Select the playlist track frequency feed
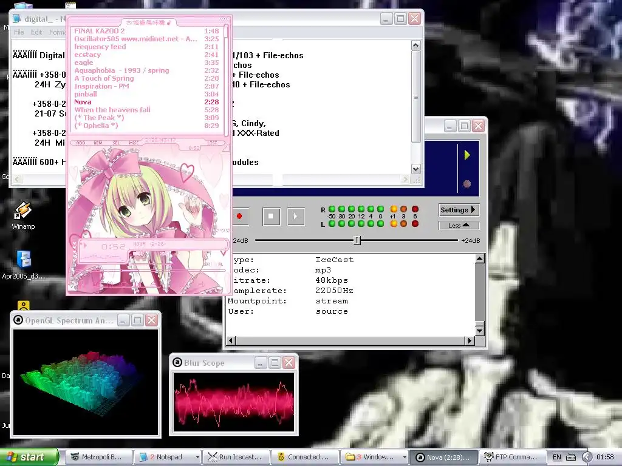 tap(146, 47)
